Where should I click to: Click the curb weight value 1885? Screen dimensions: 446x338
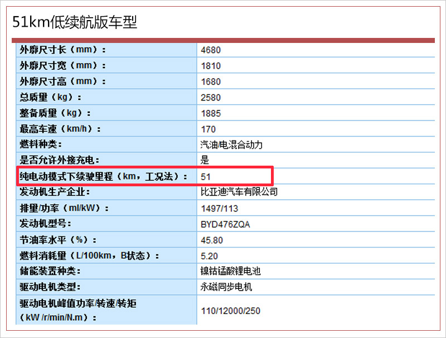pos(211,114)
